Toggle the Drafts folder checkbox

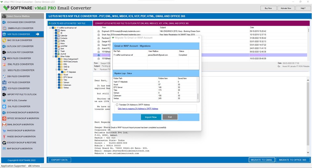tap(56, 41)
